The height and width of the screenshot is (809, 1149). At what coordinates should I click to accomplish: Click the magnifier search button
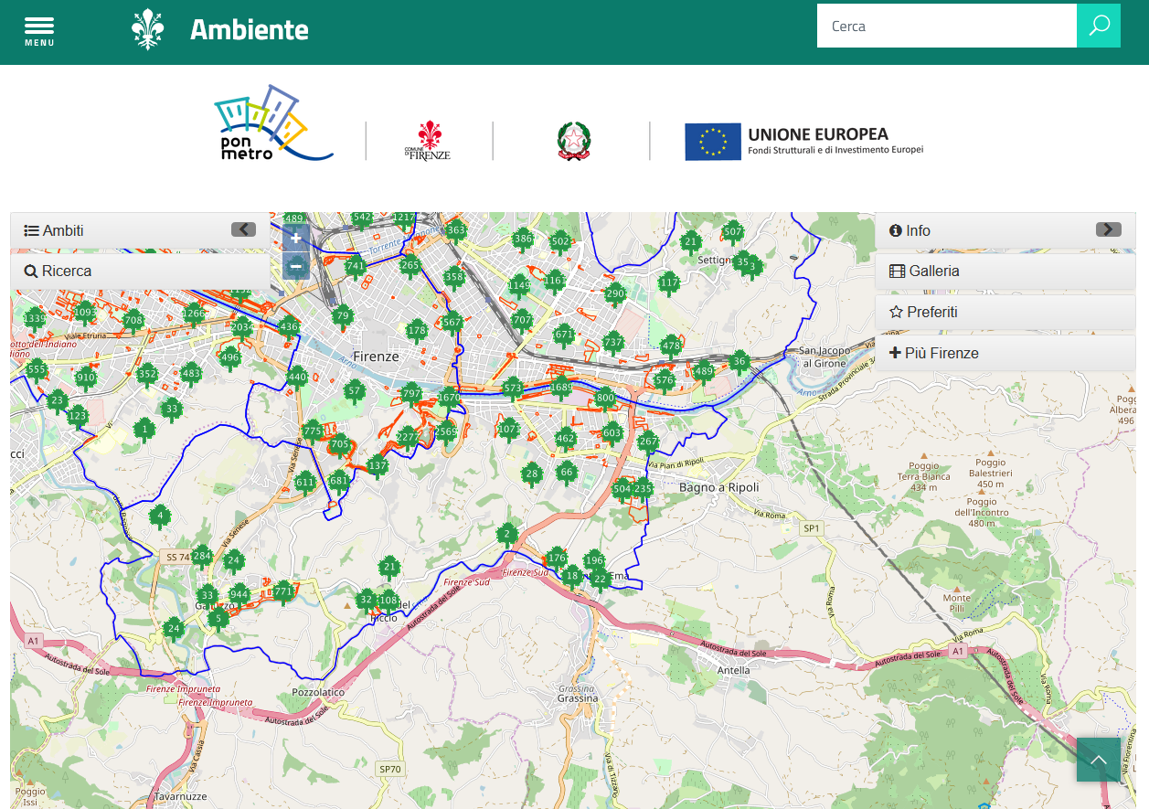pos(1098,26)
